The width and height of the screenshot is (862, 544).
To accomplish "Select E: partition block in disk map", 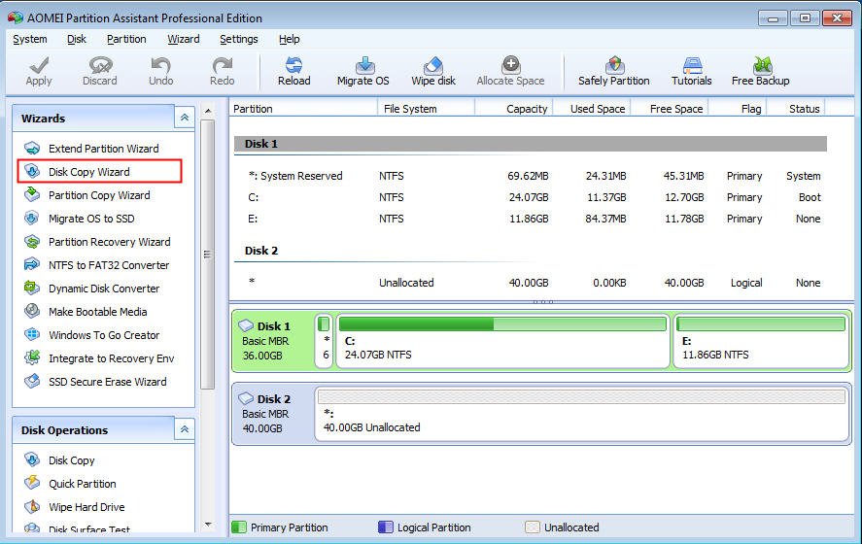I will pyautogui.click(x=761, y=341).
